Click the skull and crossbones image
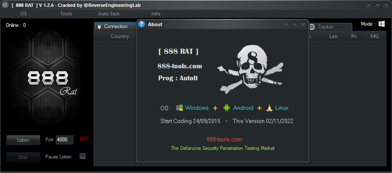The height and width of the screenshot is (173, 392). pyautogui.click(x=250, y=69)
